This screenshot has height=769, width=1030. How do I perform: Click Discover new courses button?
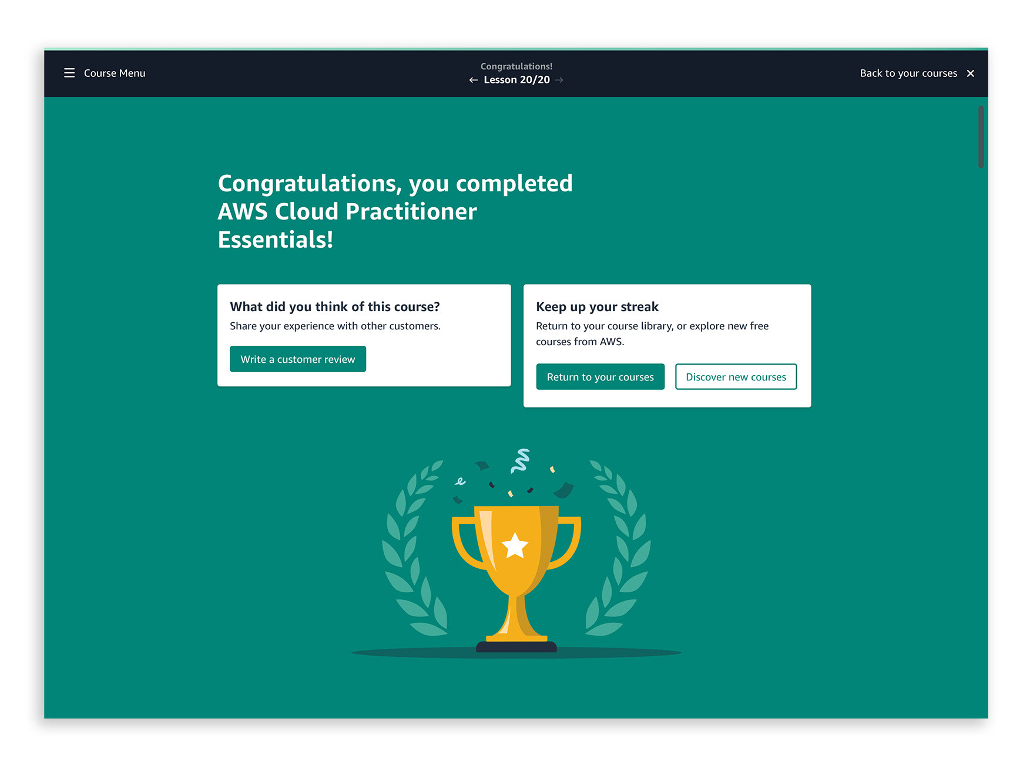pos(736,376)
